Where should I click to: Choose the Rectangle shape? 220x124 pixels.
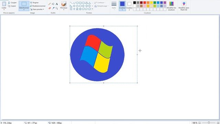pyautogui.click(x=80, y=3)
